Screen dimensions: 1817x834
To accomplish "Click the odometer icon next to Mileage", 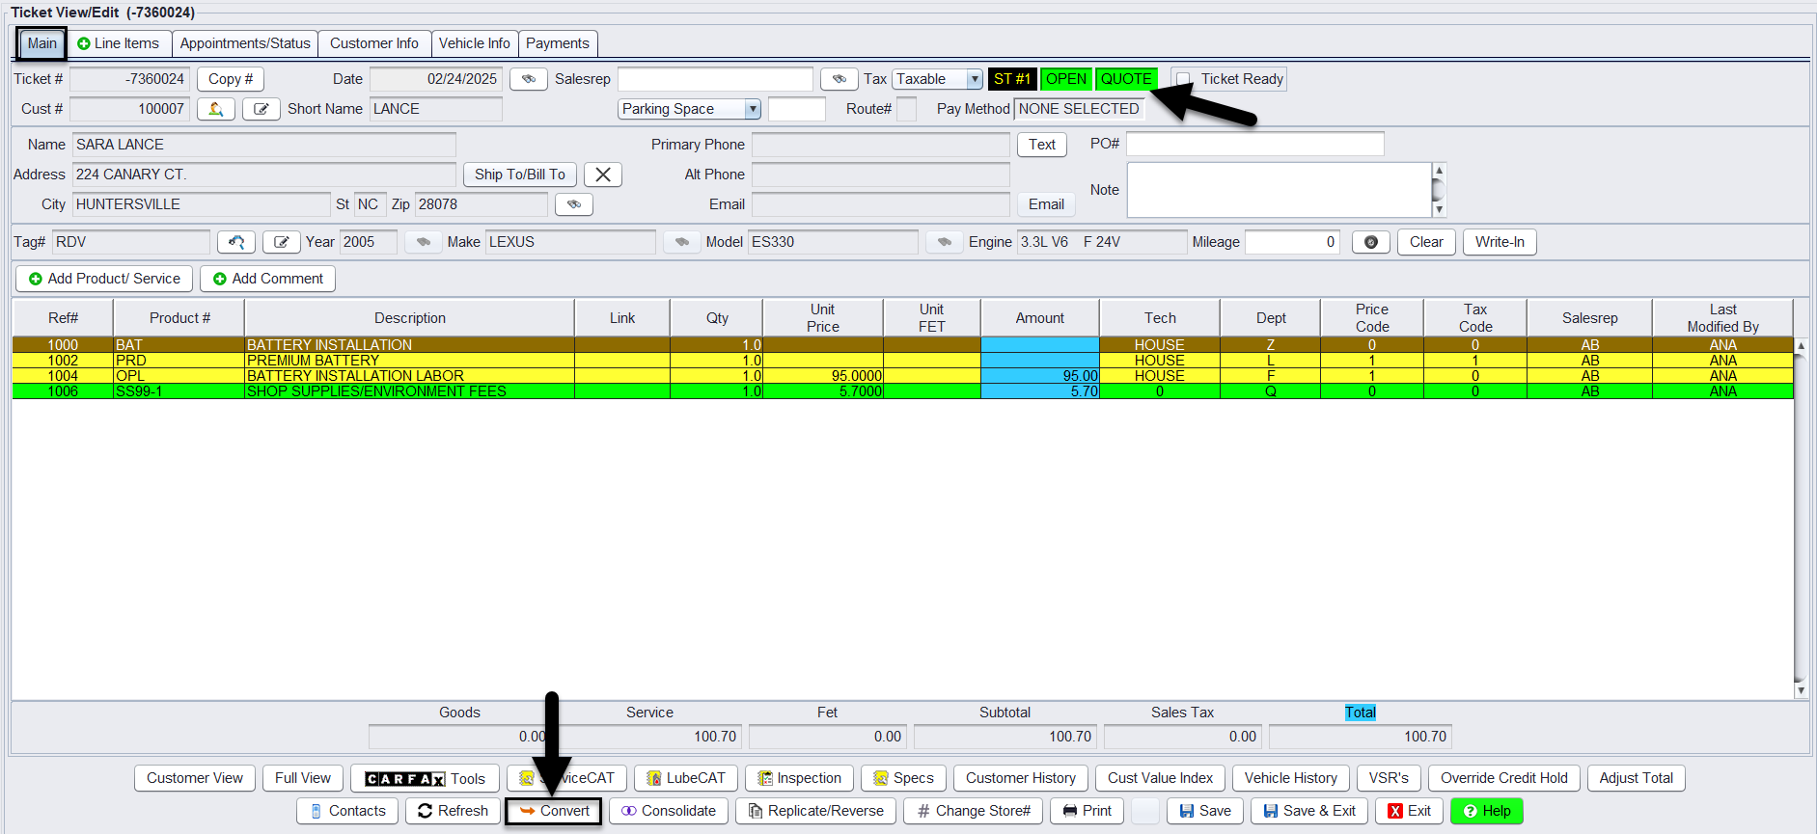I will pyautogui.click(x=1370, y=242).
